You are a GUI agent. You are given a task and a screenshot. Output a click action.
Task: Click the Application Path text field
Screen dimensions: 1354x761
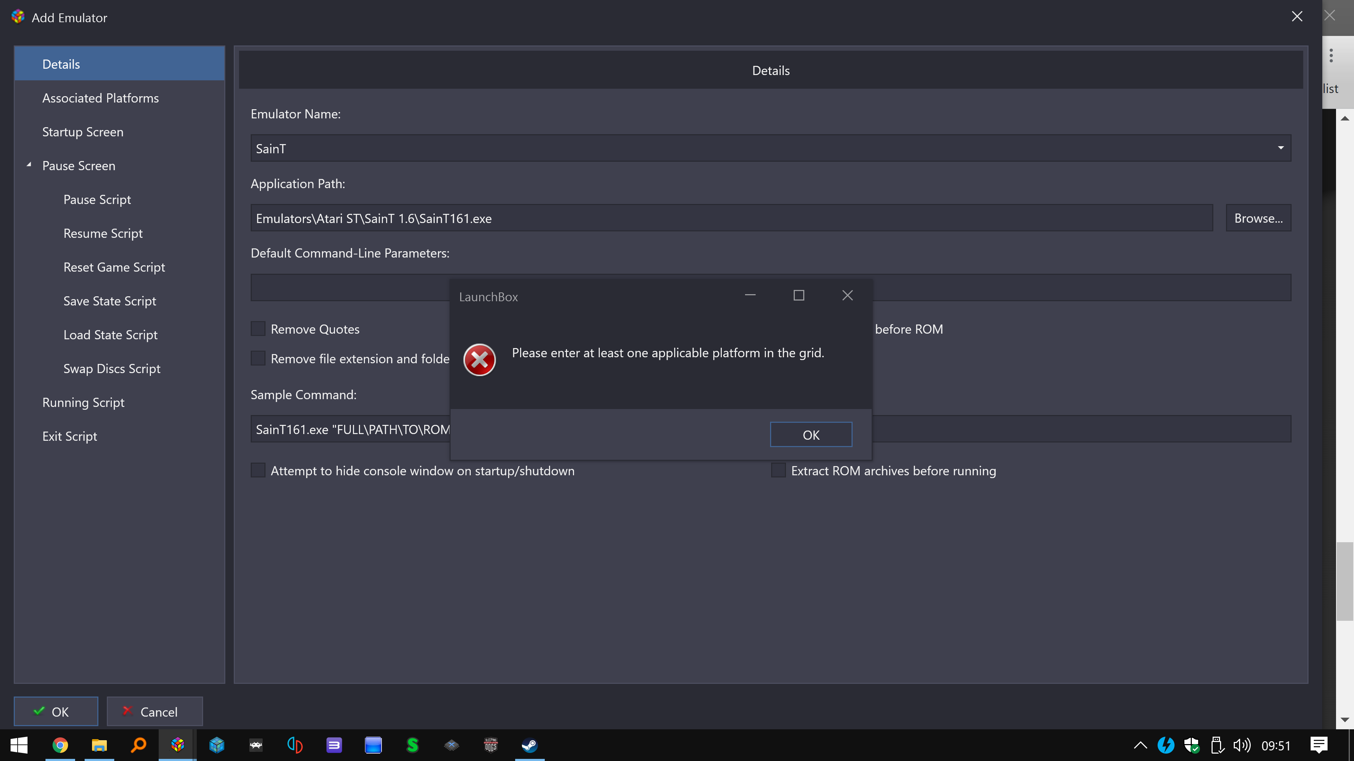(732, 218)
